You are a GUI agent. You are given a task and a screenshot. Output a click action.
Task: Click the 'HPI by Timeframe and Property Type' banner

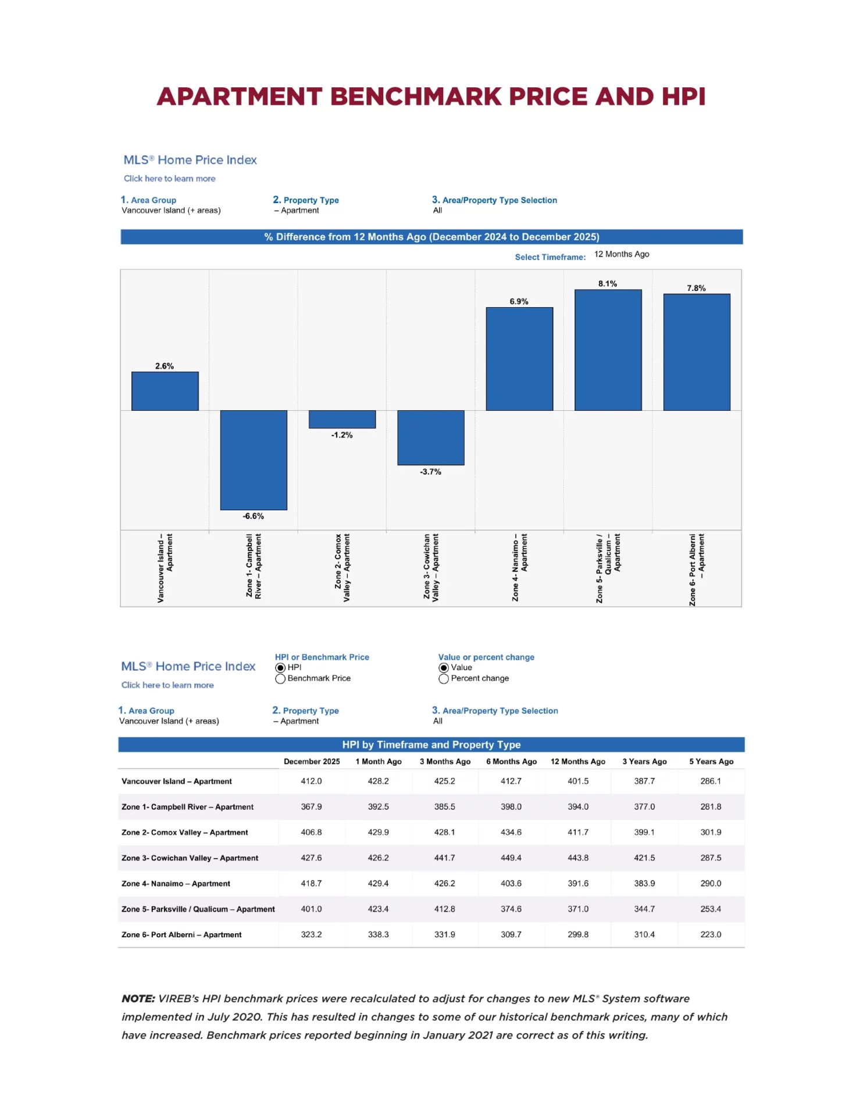431,745
